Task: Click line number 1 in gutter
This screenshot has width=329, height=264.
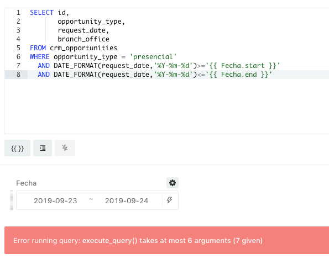Action: click(x=18, y=13)
